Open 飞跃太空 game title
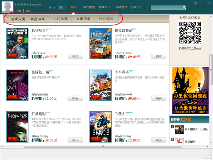The image size is (213, 160). click(x=122, y=114)
